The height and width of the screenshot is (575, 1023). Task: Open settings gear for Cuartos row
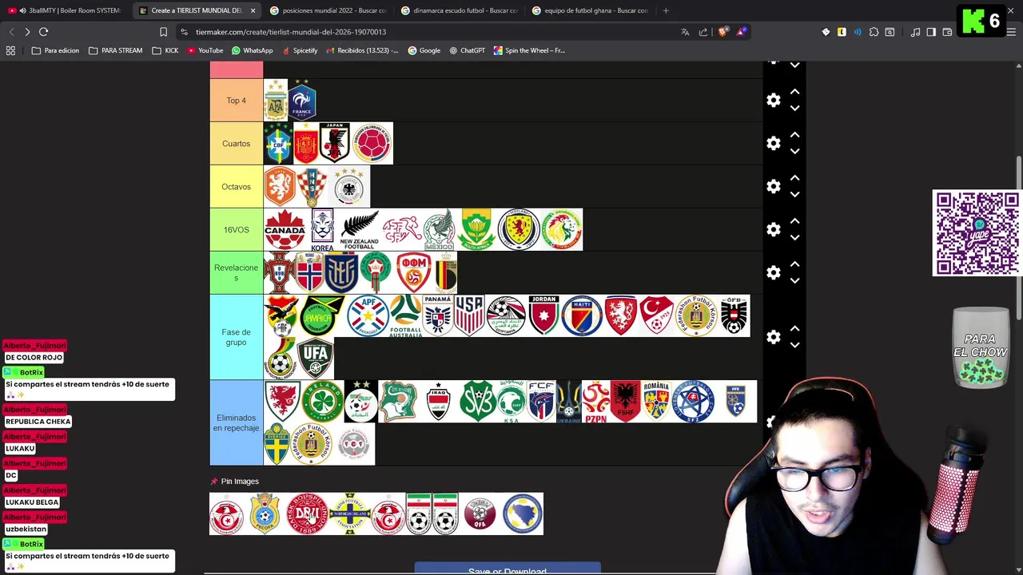pyautogui.click(x=773, y=144)
